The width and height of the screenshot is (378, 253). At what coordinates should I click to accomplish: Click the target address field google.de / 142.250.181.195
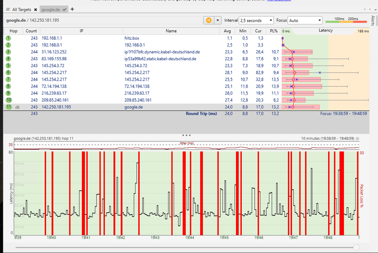click(x=103, y=20)
